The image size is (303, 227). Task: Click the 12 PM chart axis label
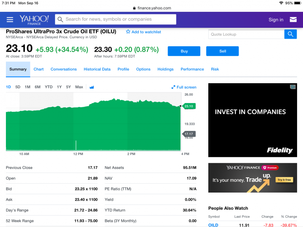78,154
